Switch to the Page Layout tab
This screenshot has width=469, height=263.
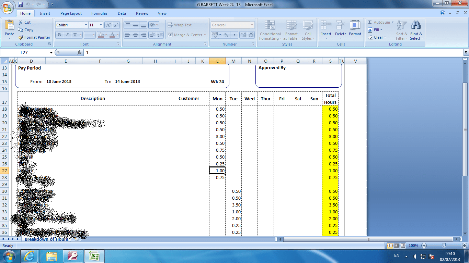click(71, 13)
